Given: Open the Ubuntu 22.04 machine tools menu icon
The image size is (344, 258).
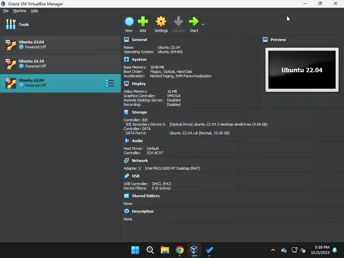Looking at the screenshot, I should 110,83.
